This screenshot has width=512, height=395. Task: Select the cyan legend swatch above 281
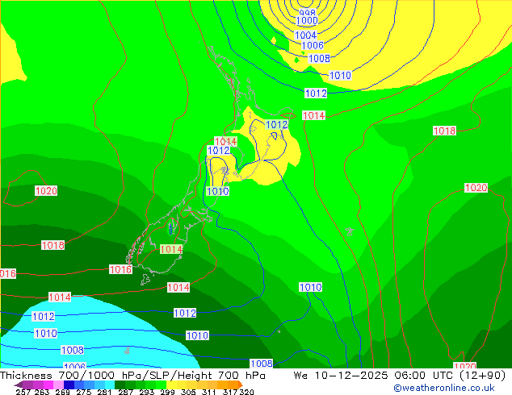tap(110, 385)
